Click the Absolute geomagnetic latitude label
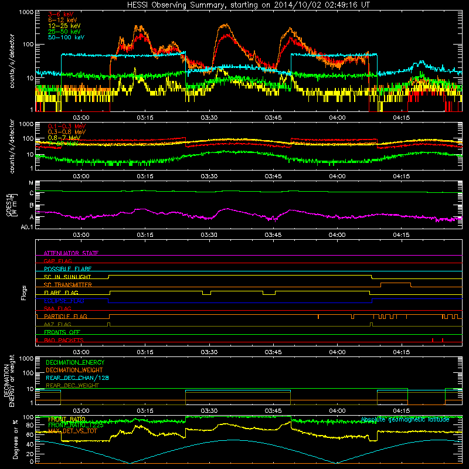Viewport: 469px width, 469px height. (x=405, y=420)
